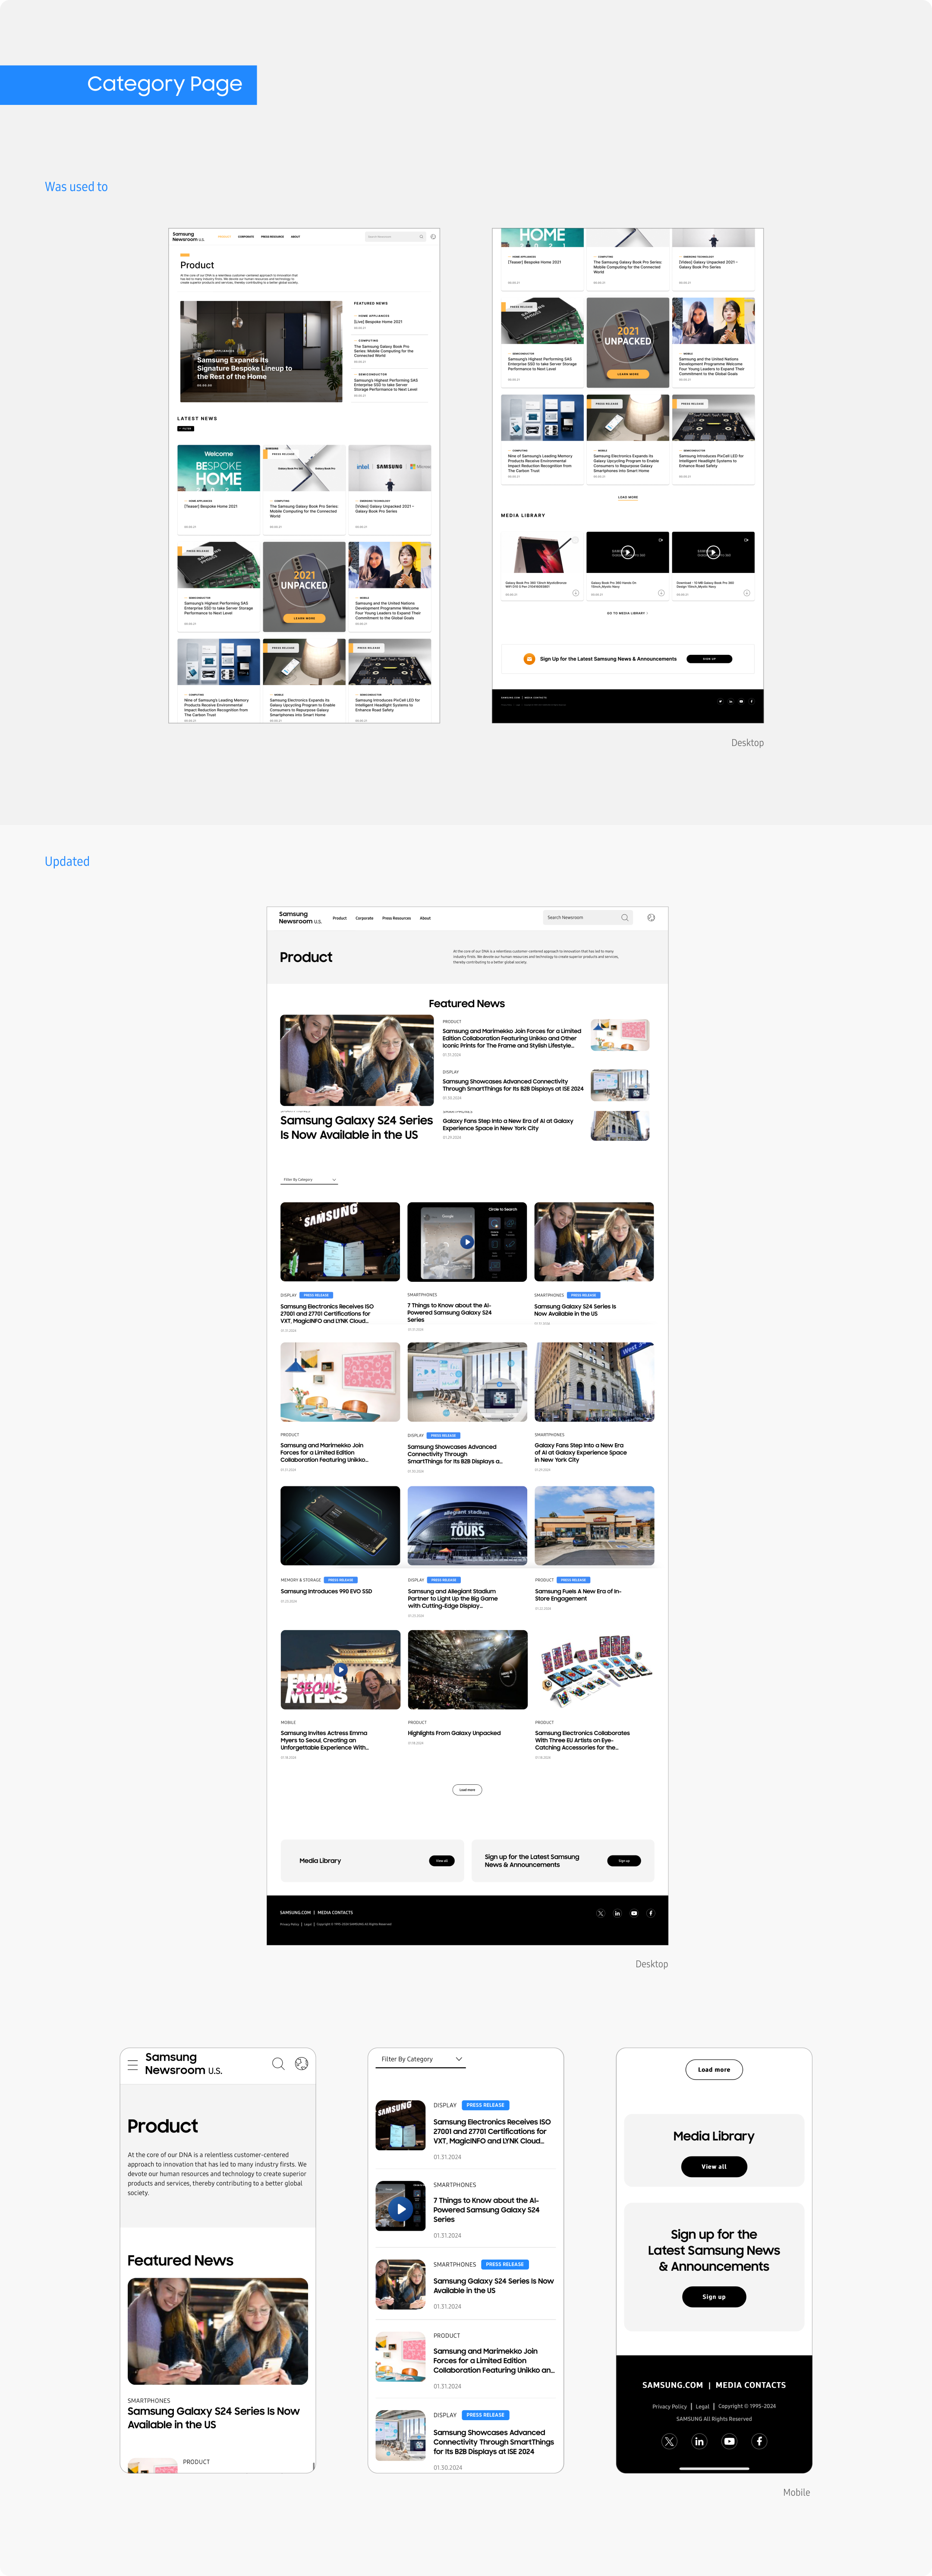
Task: Open the LinkedIn icon in the mobile footer
Action: pyautogui.click(x=699, y=2441)
